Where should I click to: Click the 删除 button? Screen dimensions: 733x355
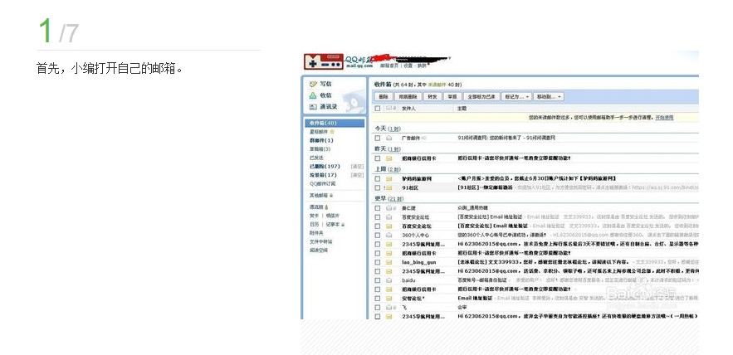pyautogui.click(x=384, y=97)
